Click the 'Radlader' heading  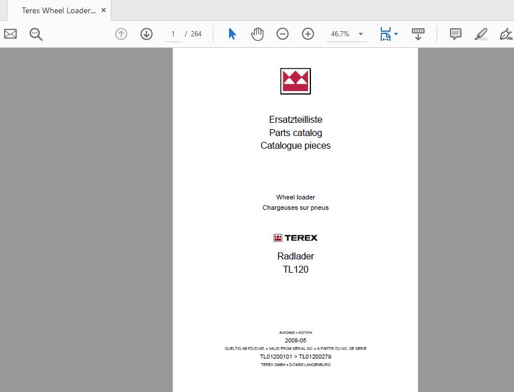tap(295, 256)
